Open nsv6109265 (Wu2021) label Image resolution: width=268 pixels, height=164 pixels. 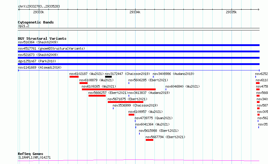click(x=99, y=86)
